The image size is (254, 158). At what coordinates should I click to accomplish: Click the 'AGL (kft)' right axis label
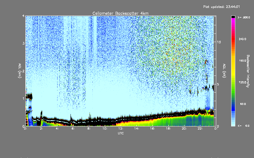coord(224,71)
